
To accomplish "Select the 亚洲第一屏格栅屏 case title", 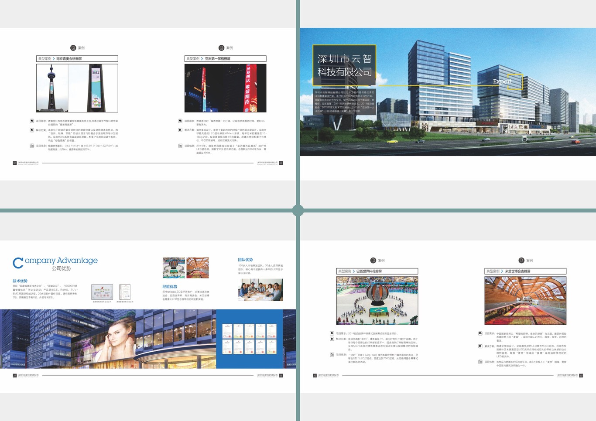I will pos(218,58).
